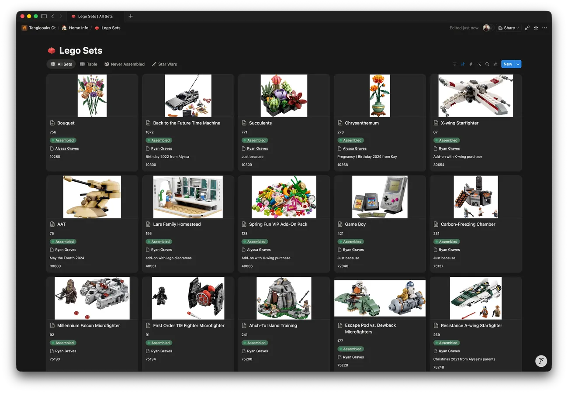Click Alyssa Graves on Spring Fun VIP card
Image resolution: width=568 pixels, height=393 pixels.
(x=256, y=250)
